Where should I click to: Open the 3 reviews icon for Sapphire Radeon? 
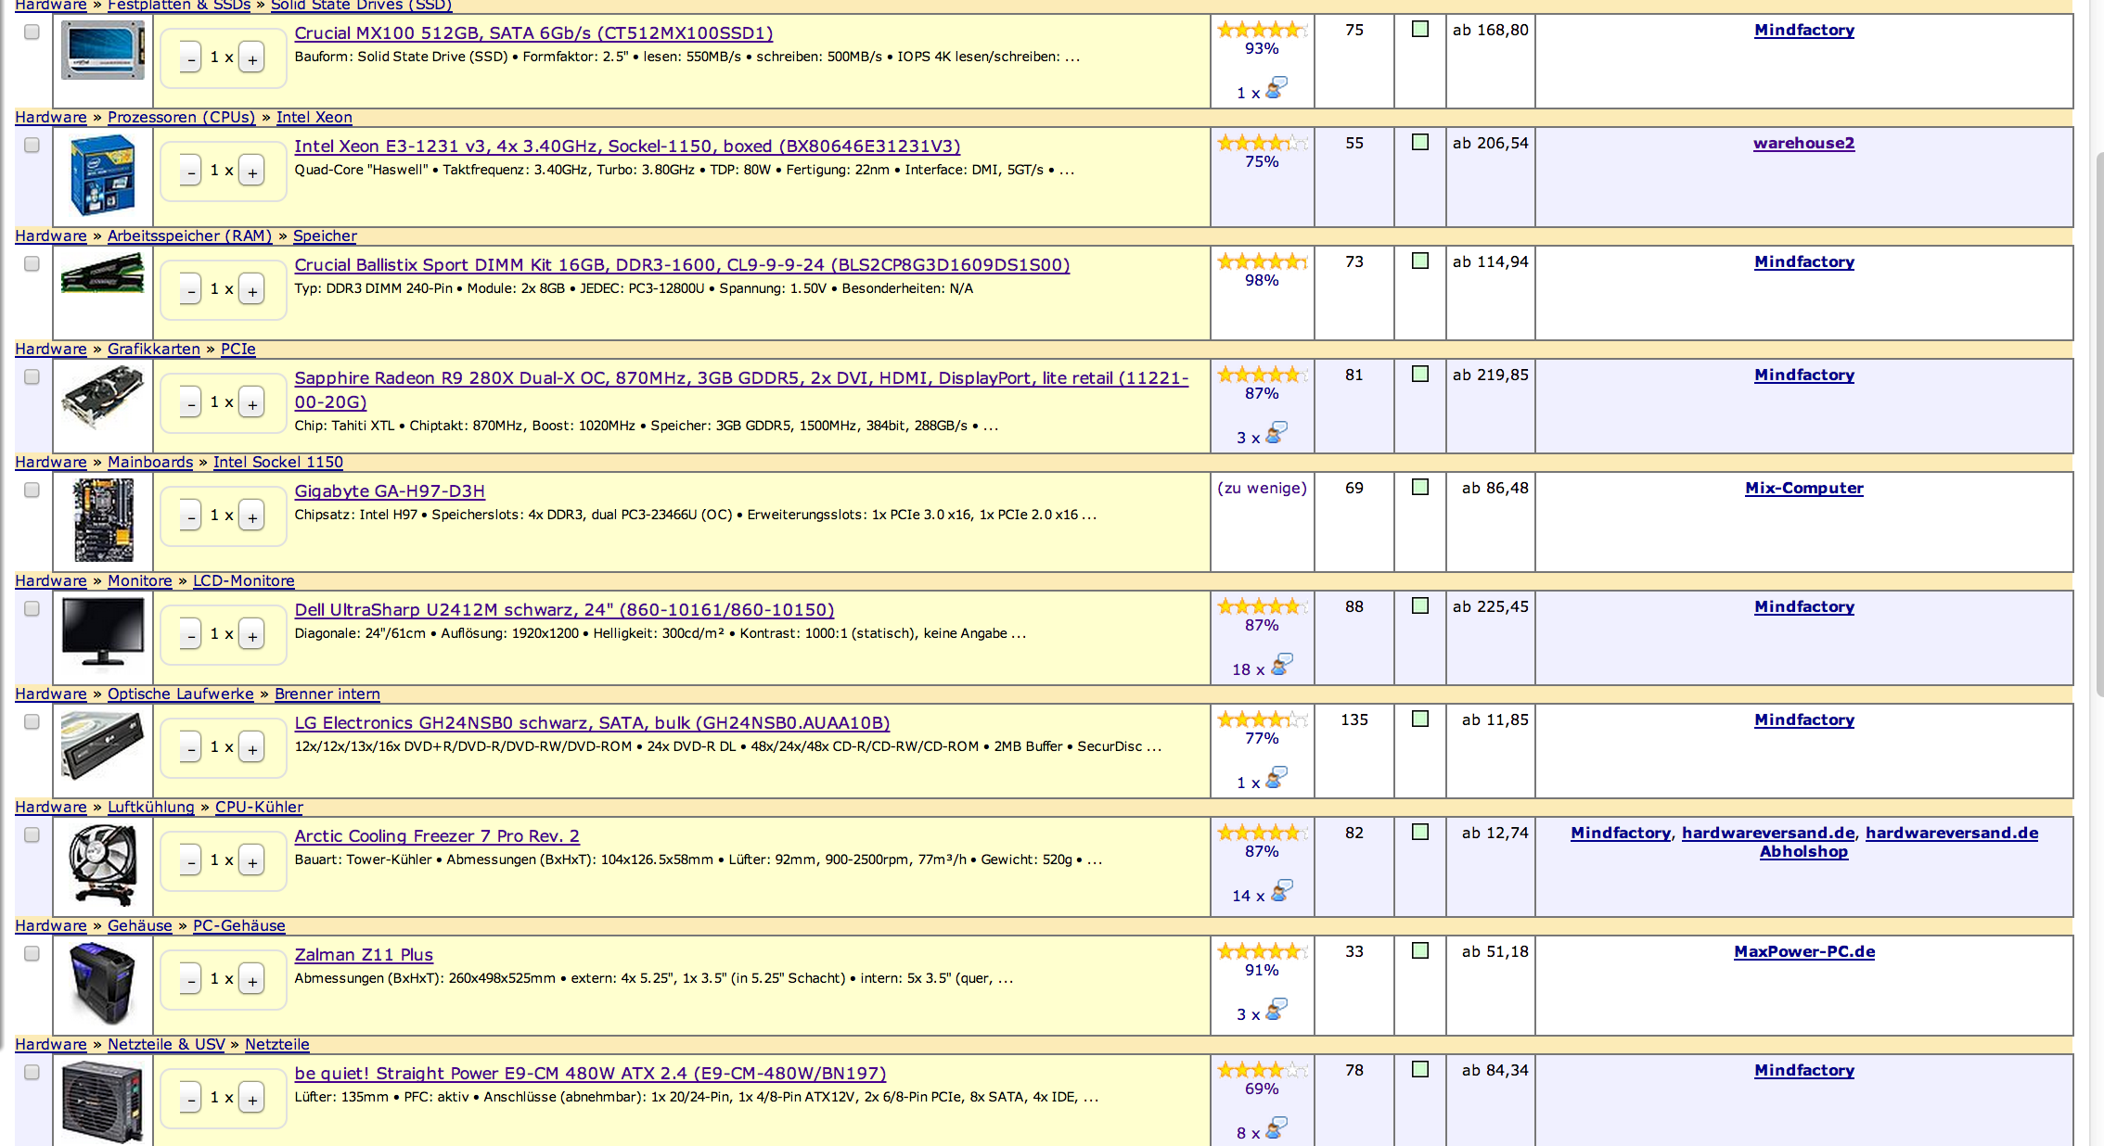[1277, 434]
